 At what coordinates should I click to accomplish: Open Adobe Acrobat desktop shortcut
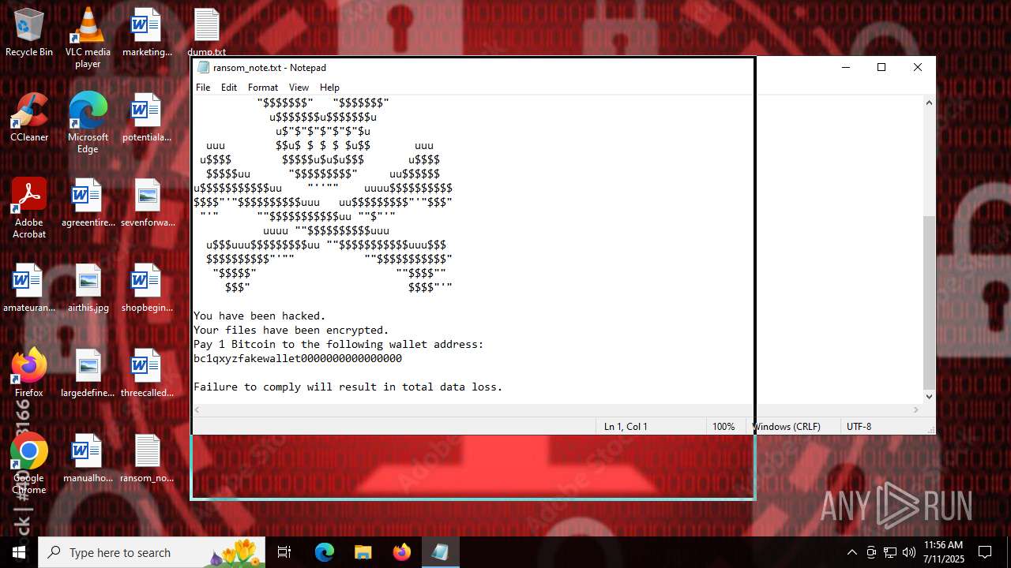pos(29,208)
